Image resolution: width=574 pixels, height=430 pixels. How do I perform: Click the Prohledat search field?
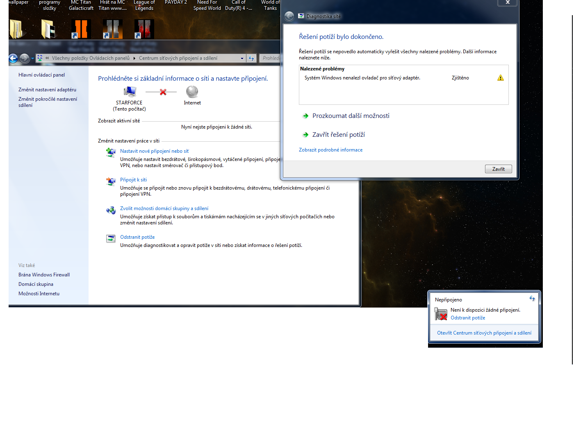271,59
